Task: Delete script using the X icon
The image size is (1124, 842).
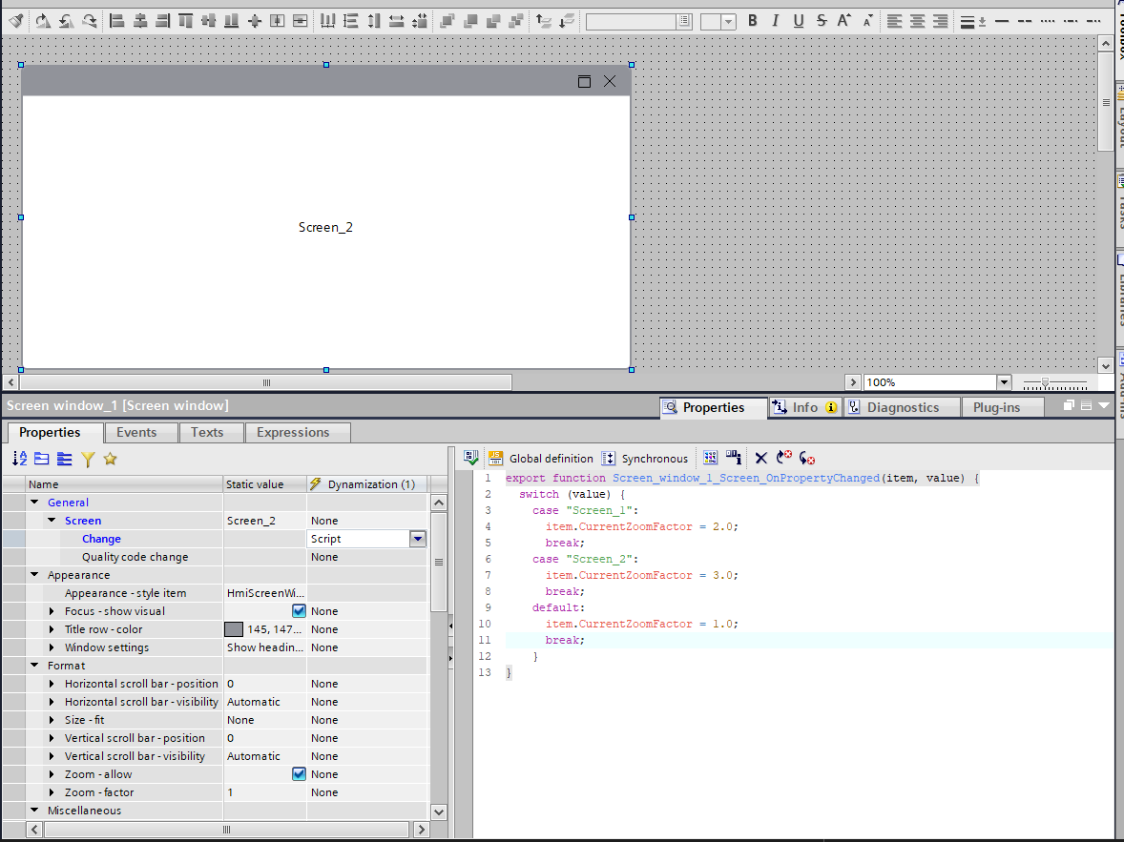Action: 760,459
